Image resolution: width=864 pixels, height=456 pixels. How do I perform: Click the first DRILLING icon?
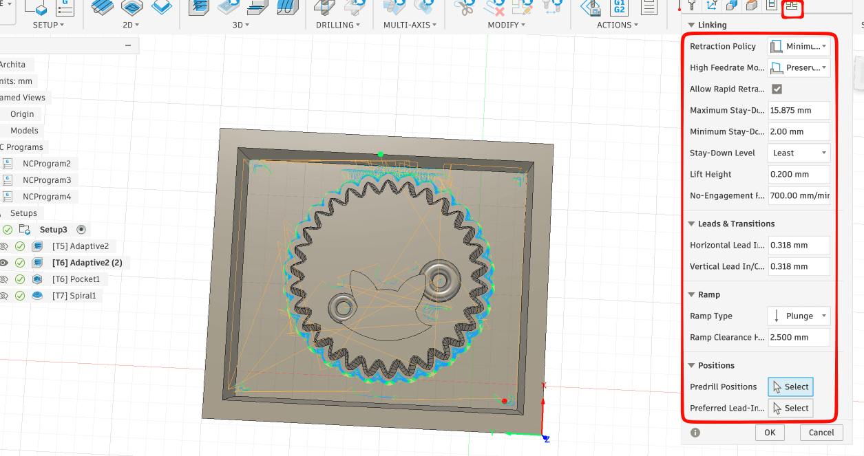[325, 7]
